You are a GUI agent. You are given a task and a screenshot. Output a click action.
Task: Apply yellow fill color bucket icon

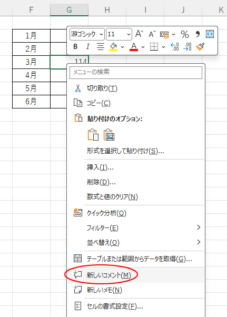(113, 47)
